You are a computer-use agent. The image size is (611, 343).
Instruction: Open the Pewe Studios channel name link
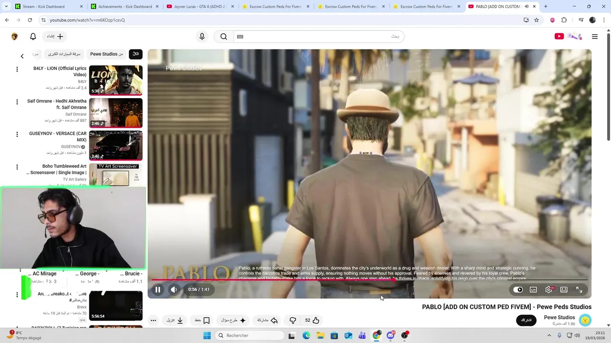click(559, 317)
